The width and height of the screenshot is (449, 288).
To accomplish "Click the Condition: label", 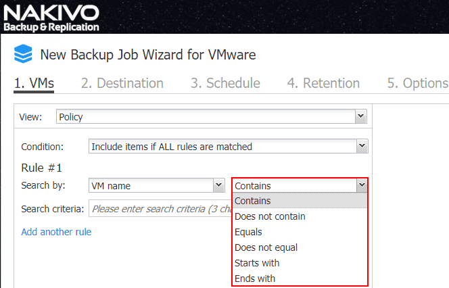I will 43,147.
